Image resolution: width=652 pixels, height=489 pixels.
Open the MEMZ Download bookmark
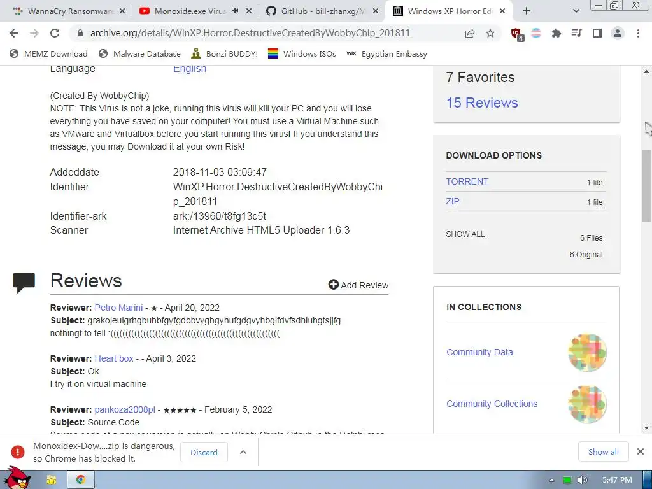[48, 53]
